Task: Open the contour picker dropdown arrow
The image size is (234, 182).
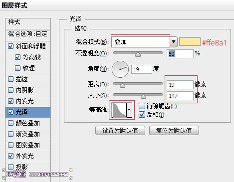Action: pyautogui.click(x=129, y=110)
